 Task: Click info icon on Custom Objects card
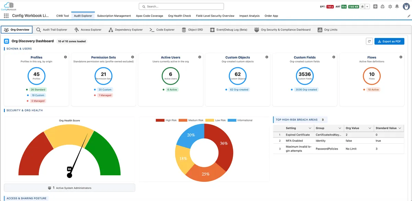[267, 57]
